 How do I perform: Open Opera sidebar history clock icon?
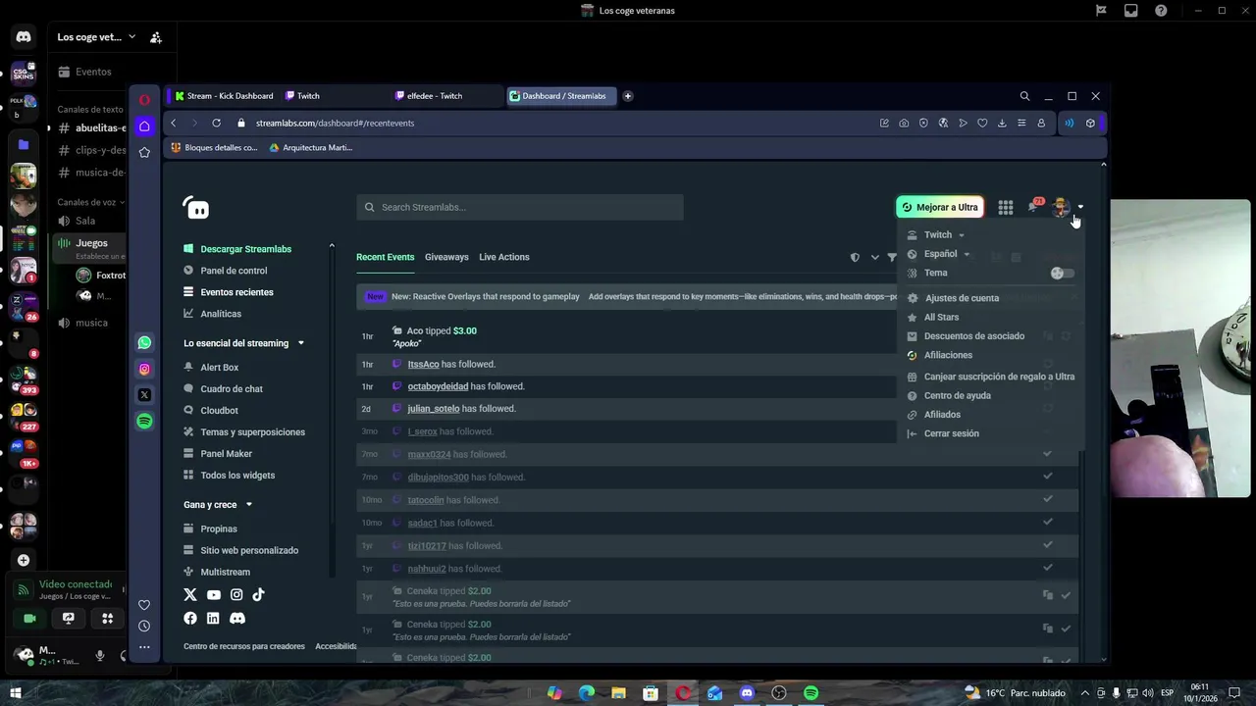144,626
